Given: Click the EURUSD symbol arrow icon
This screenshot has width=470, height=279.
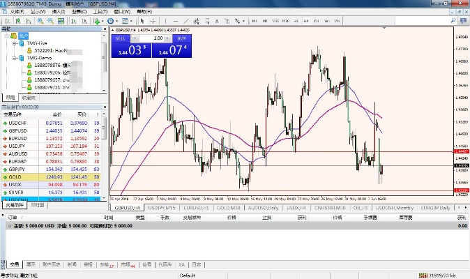Looking at the screenshot, I should click(x=6, y=137).
